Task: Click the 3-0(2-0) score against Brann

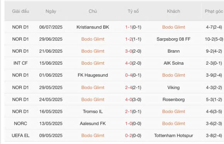Action: 133,51
